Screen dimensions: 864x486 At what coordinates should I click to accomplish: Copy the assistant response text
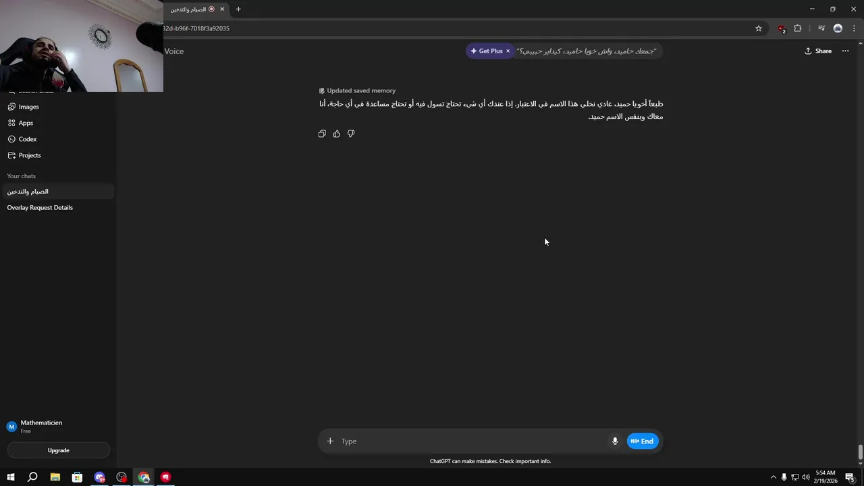(x=322, y=134)
